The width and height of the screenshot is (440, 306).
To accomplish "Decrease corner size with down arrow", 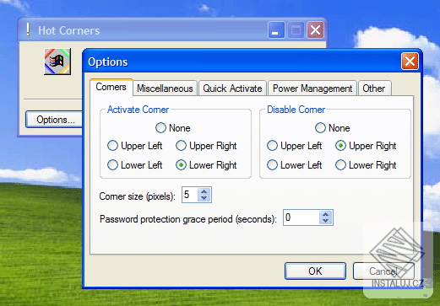I will [x=204, y=198].
